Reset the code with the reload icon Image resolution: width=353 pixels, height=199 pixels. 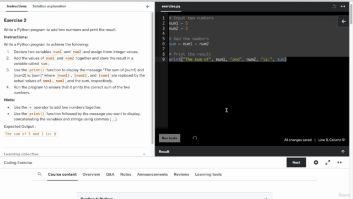click(x=334, y=6)
